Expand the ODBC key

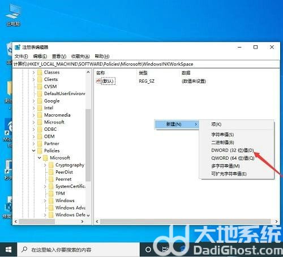point(33,130)
